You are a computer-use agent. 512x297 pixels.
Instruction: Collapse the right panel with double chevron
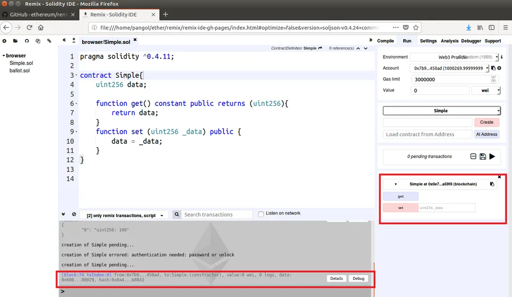[371, 40]
